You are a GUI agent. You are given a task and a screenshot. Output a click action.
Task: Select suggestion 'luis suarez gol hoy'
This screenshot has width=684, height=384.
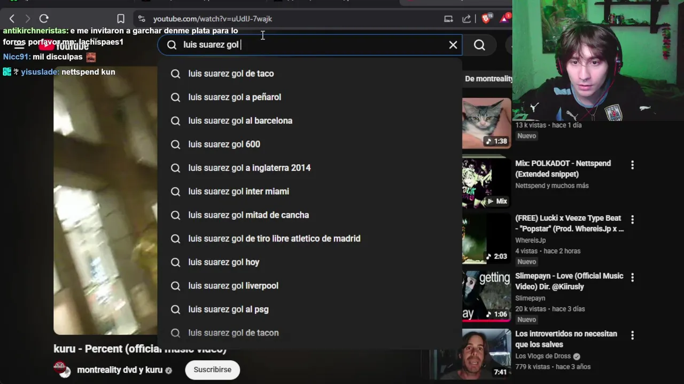tap(310, 262)
